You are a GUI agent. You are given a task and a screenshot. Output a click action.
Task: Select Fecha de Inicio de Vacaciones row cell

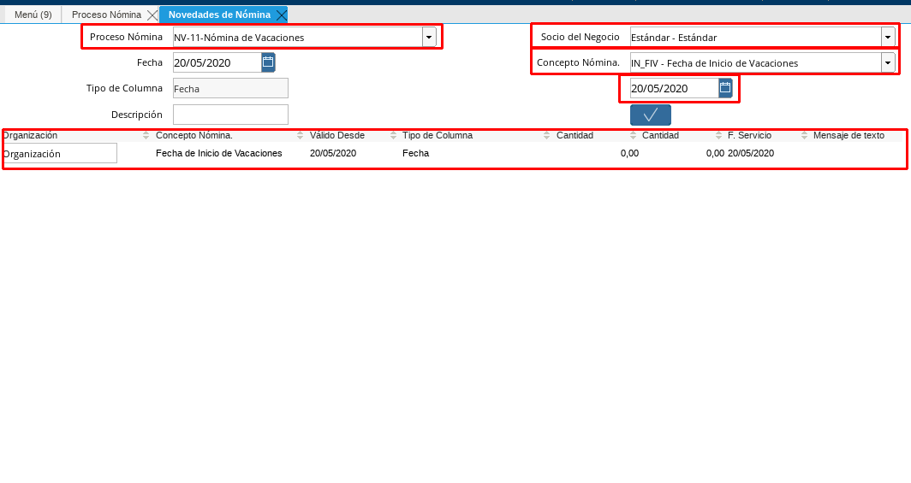coord(219,153)
